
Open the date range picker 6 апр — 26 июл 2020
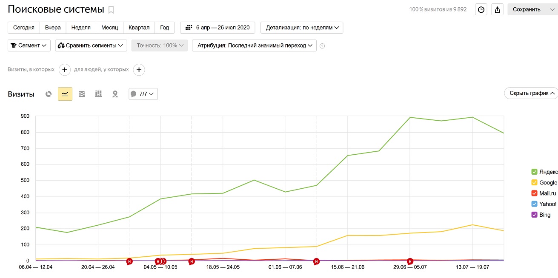217,28
